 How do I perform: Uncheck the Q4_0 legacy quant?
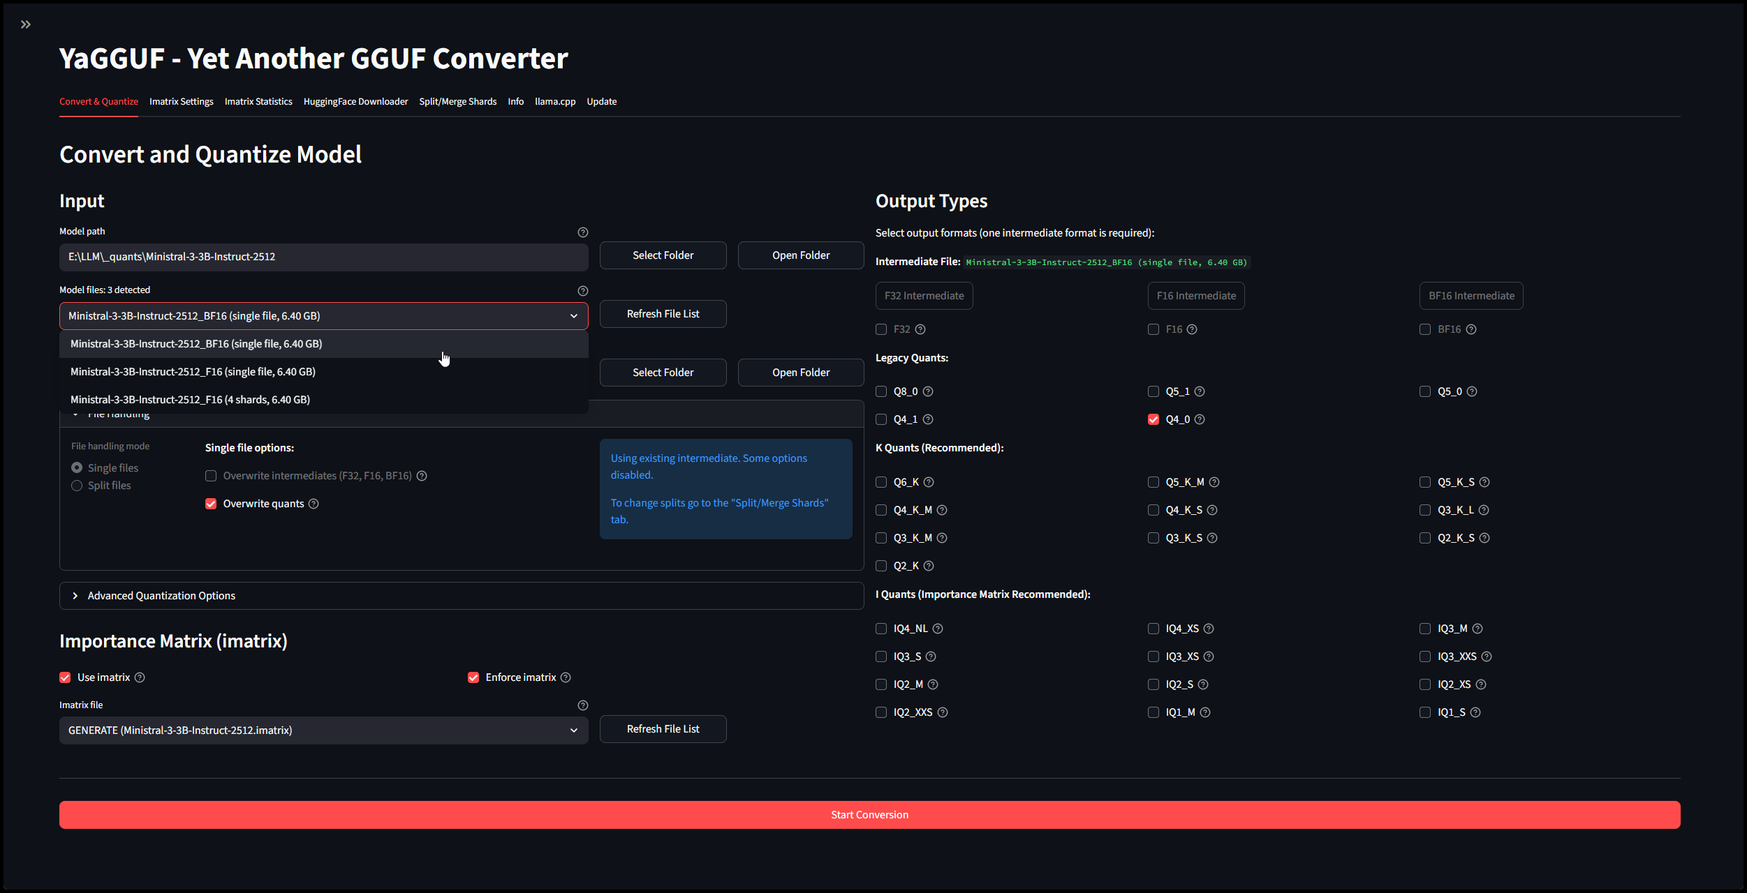point(1153,419)
